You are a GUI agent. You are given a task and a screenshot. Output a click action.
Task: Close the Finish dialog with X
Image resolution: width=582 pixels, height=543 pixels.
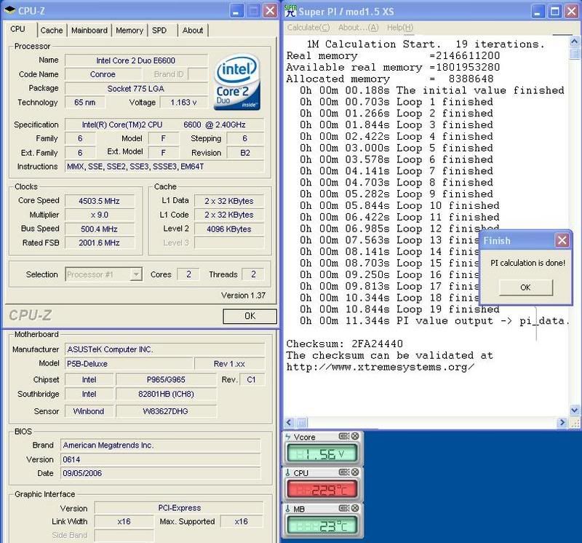point(562,240)
